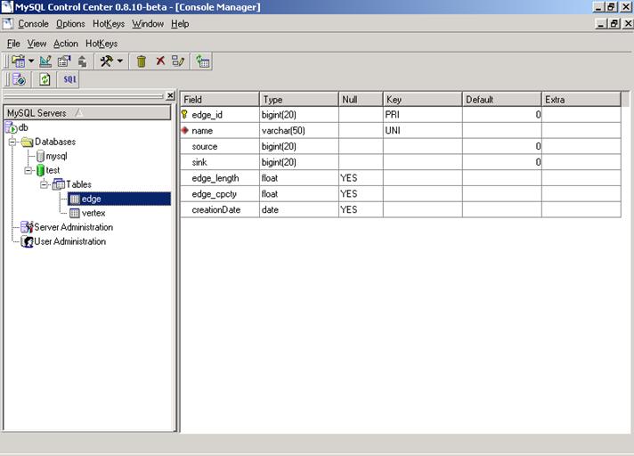
Task: Select the name field cell
Action: click(x=220, y=131)
